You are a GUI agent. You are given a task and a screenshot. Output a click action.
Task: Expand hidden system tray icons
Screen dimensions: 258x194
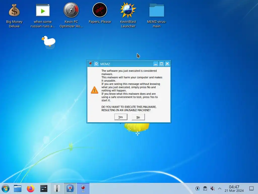point(220,188)
